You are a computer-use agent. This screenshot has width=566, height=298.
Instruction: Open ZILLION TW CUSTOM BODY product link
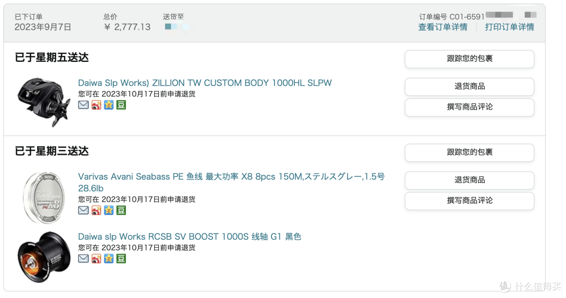tap(205, 83)
